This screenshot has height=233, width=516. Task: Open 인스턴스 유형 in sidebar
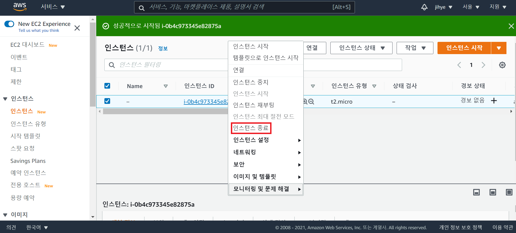pyautogui.click(x=28, y=124)
